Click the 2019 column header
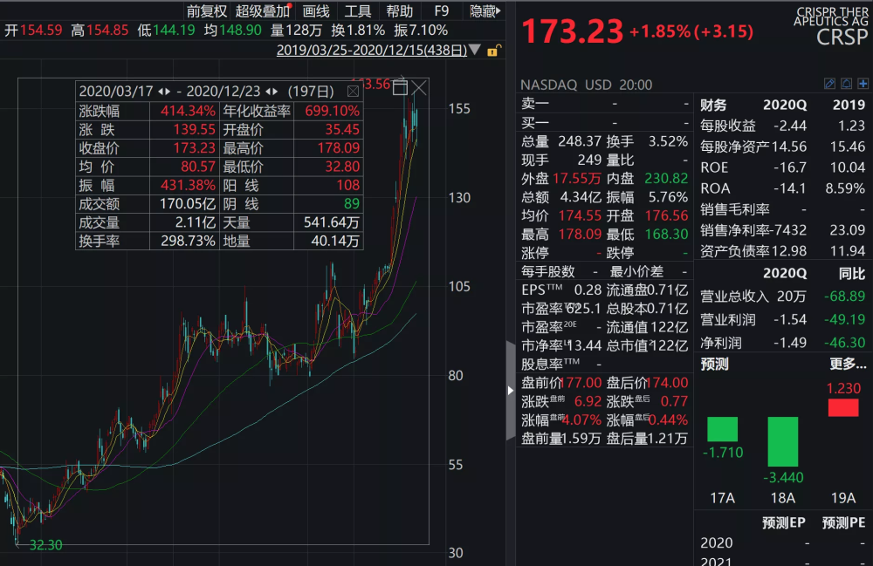 (x=849, y=105)
